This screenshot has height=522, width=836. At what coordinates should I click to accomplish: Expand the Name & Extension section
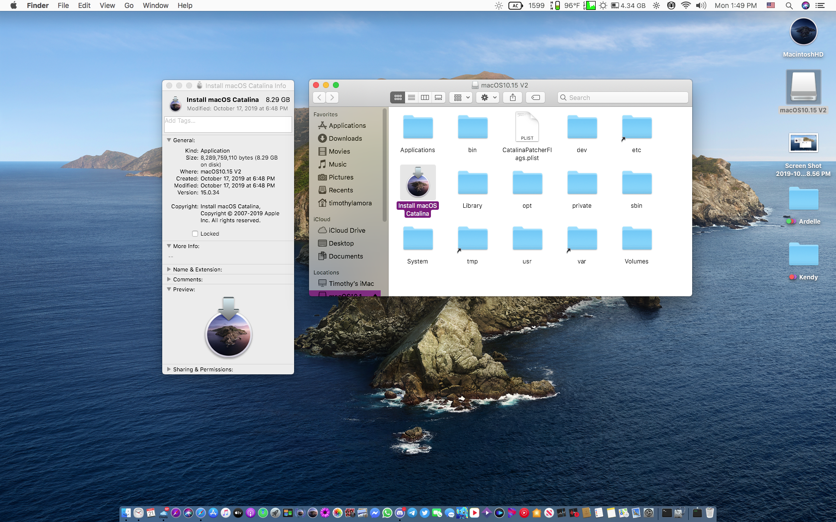point(169,269)
